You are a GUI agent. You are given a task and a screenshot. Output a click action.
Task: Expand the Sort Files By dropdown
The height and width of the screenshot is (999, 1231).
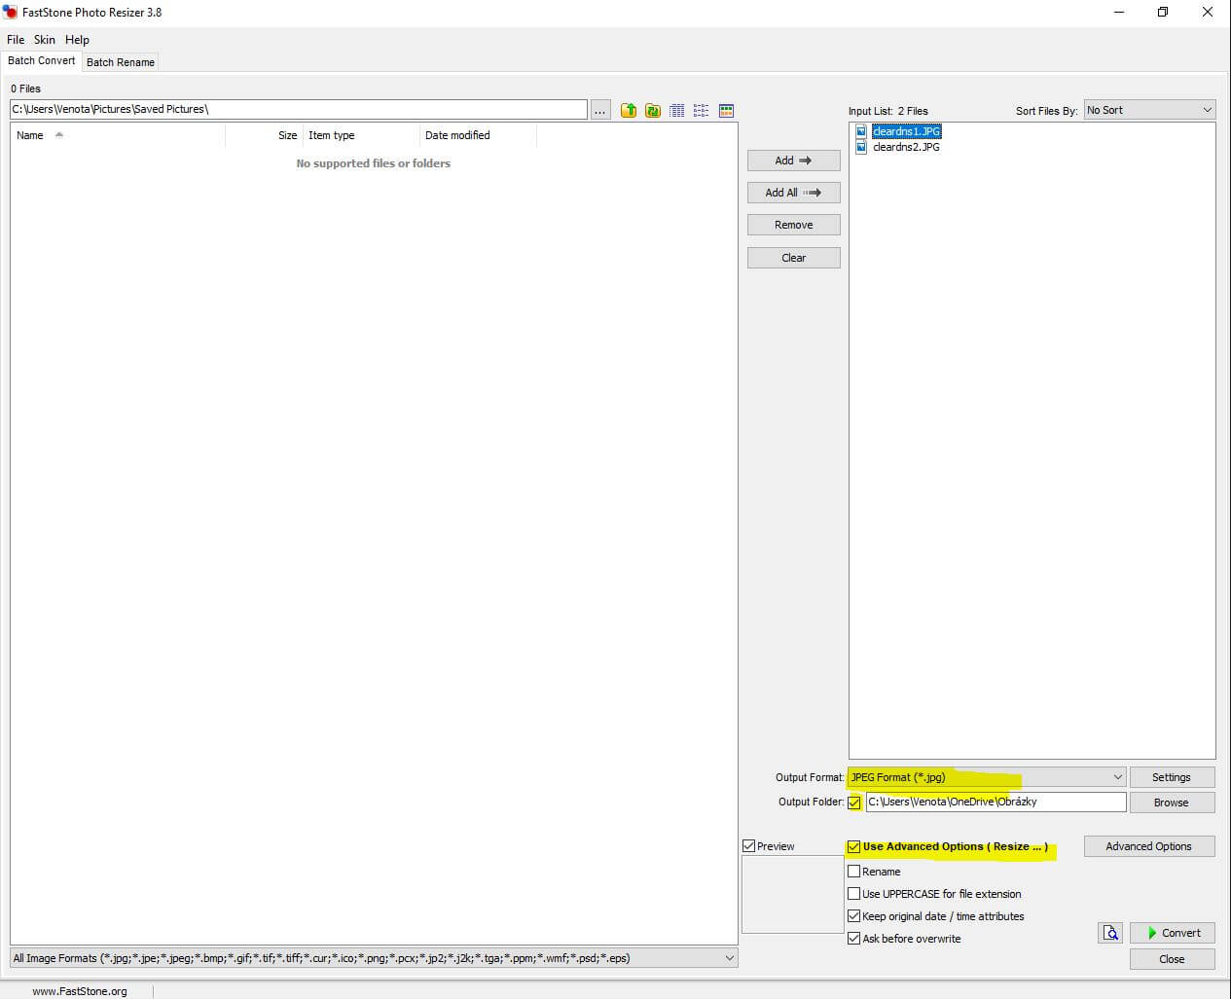[1207, 110]
